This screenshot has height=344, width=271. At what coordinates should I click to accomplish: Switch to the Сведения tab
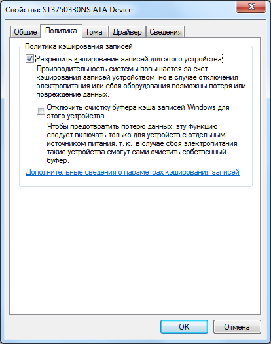coord(166,32)
